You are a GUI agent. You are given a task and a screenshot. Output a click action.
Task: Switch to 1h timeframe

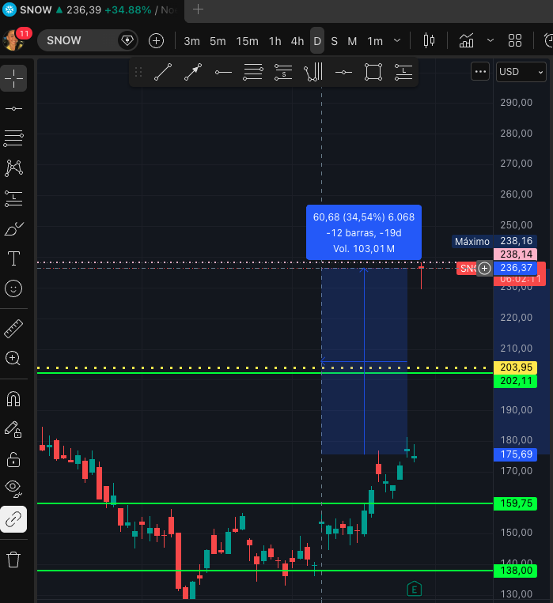pos(275,41)
